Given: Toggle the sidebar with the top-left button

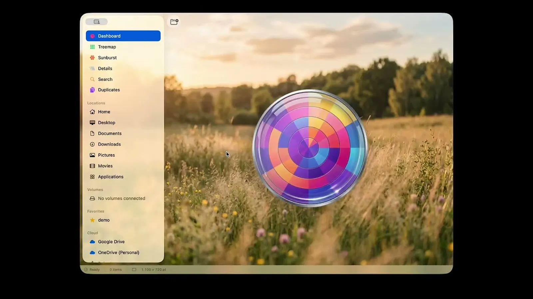Looking at the screenshot, I should (96, 22).
